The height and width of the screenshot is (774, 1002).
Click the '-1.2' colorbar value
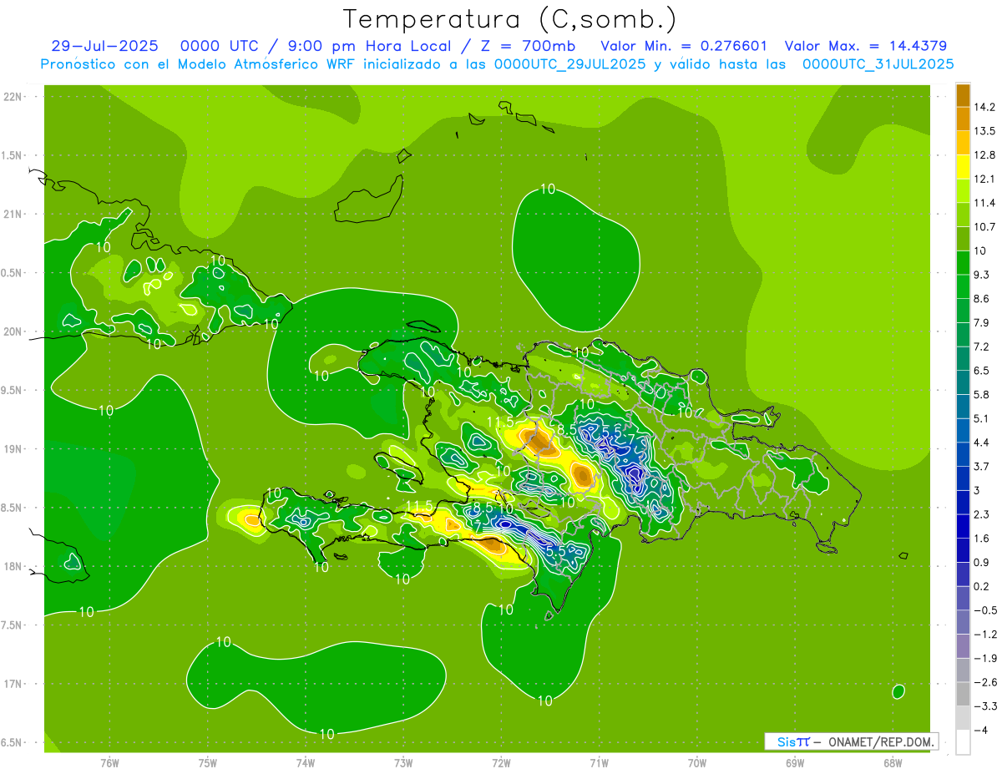pyautogui.click(x=984, y=635)
